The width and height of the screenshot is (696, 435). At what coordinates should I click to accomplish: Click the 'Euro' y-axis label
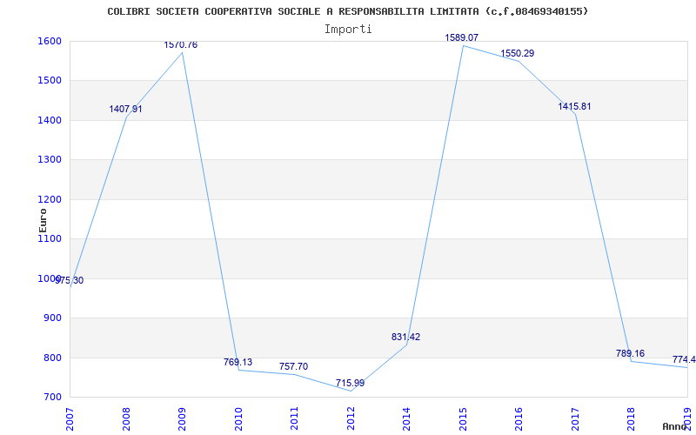(x=43, y=220)
